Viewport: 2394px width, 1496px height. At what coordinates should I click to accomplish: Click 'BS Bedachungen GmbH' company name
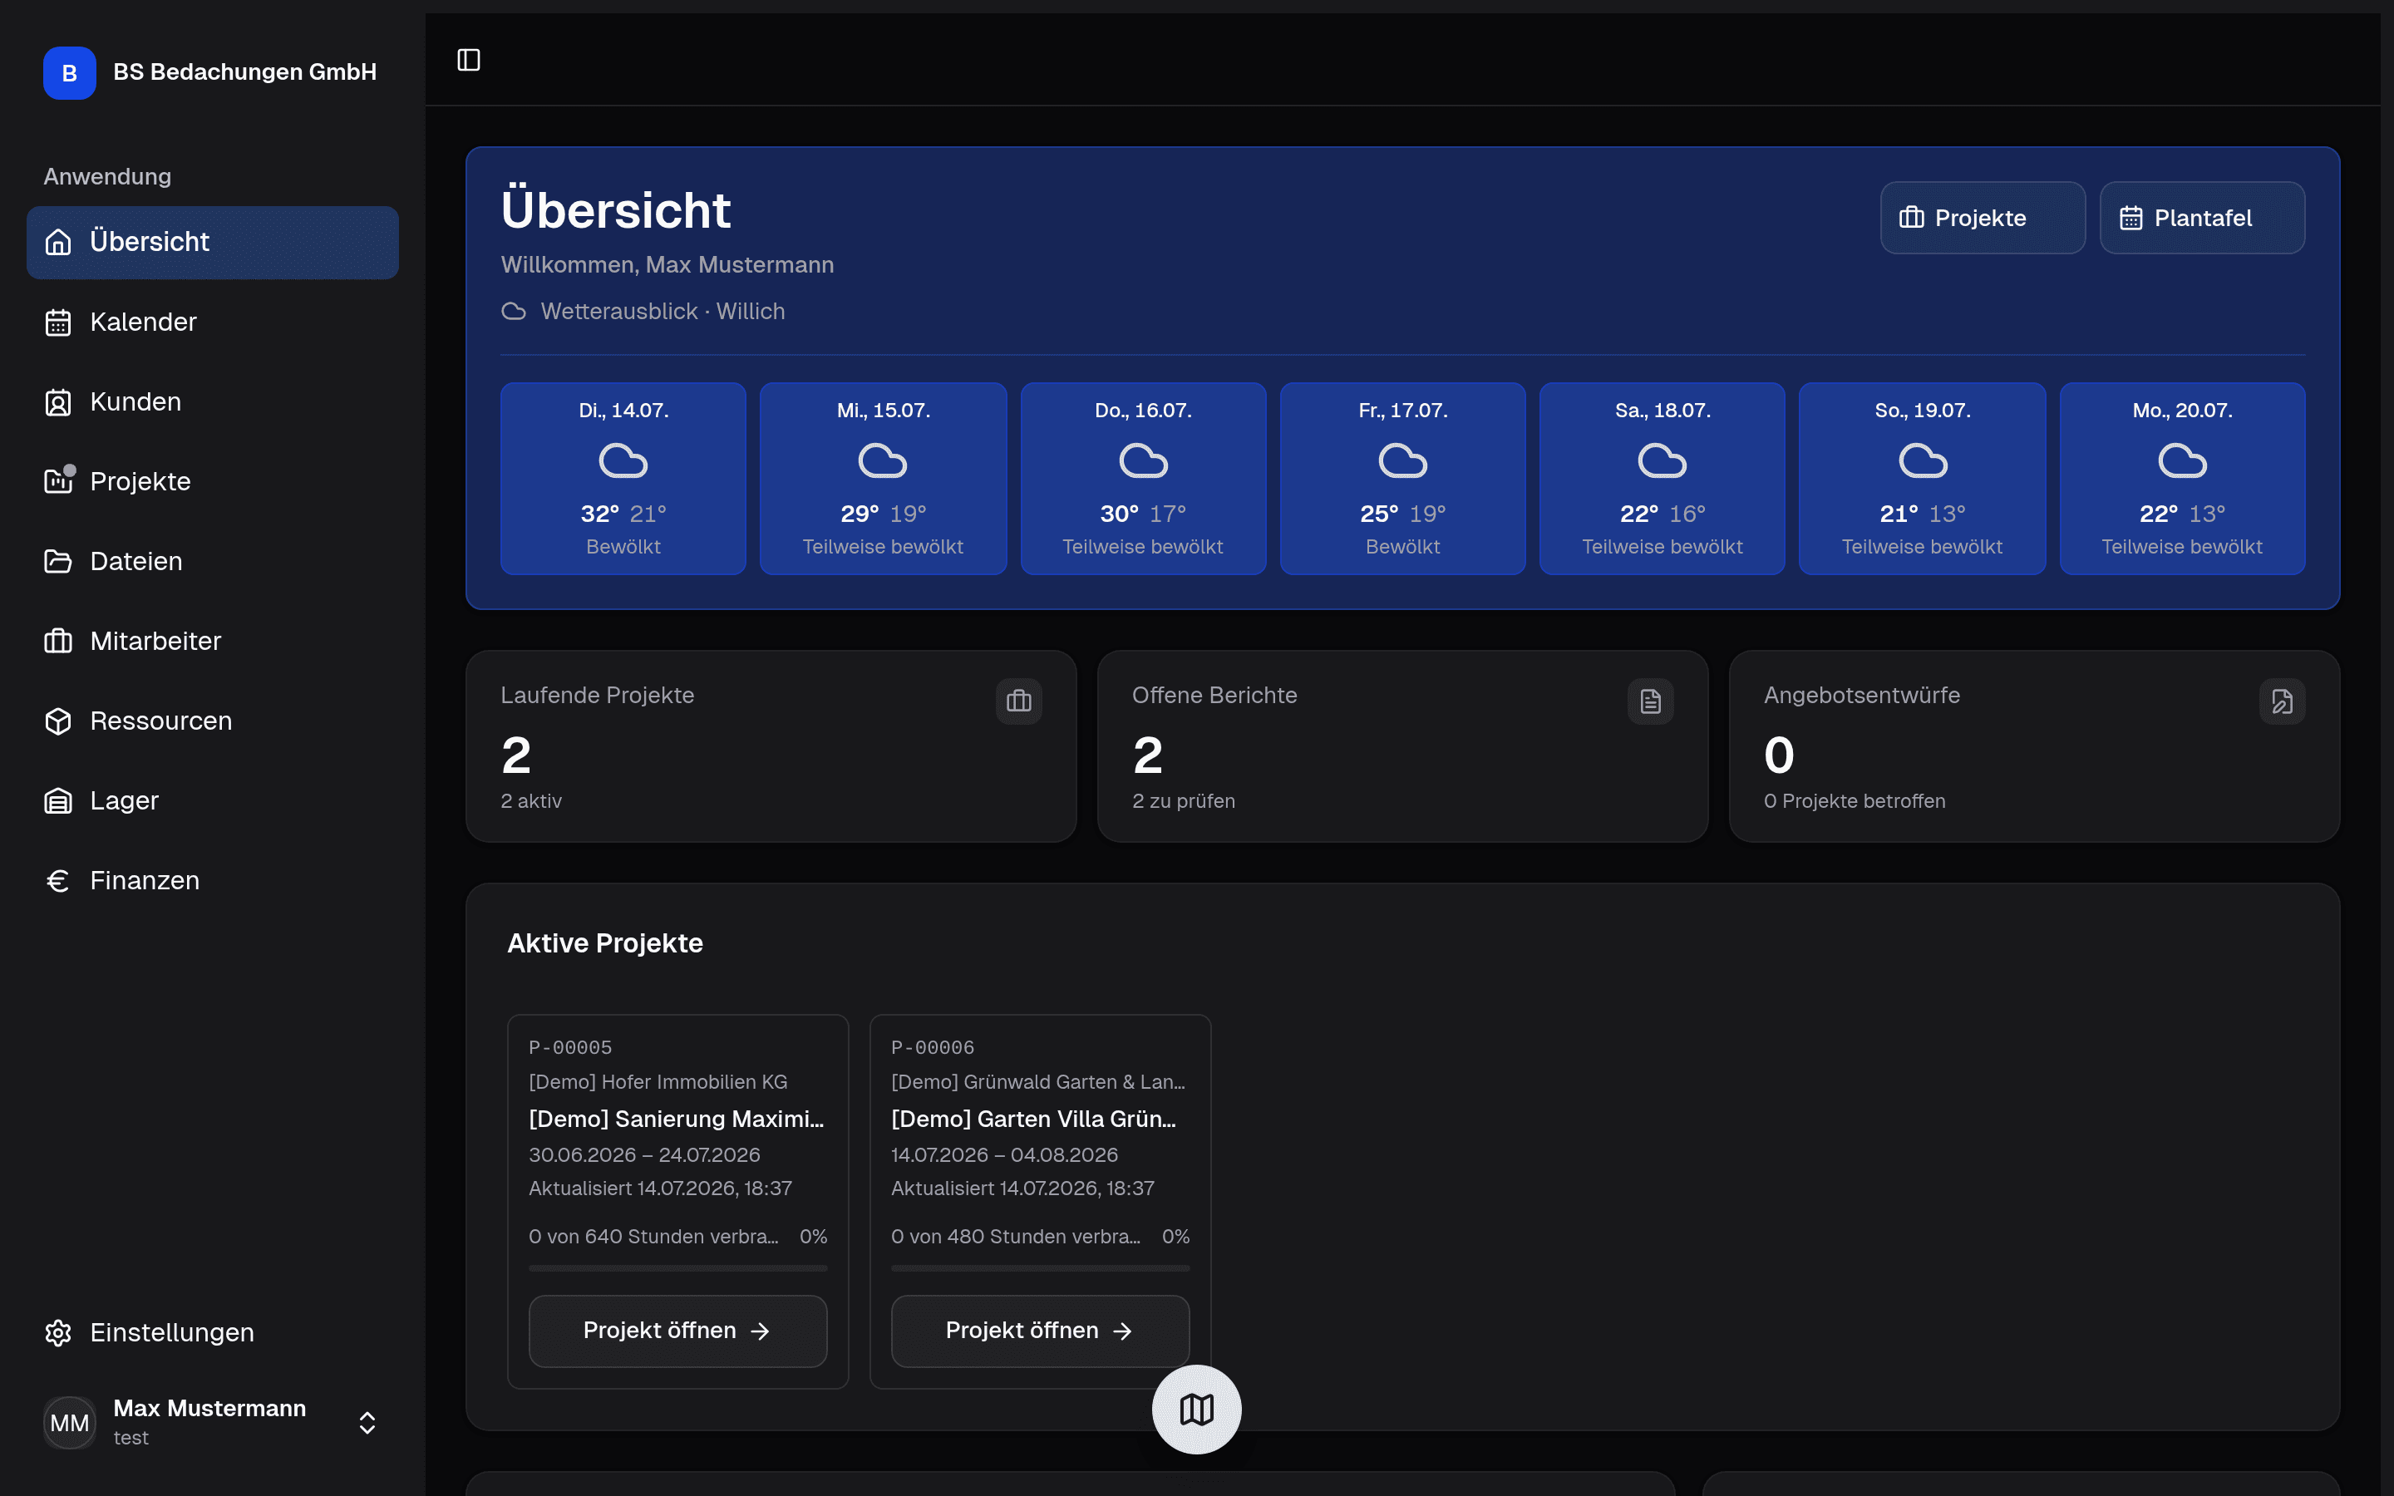click(245, 72)
